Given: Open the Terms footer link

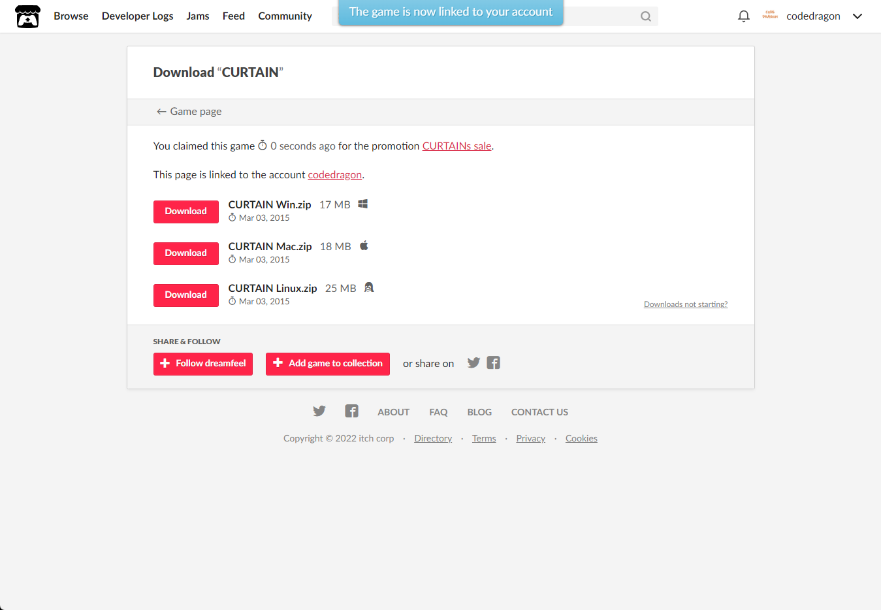Looking at the screenshot, I should click(x=484, y=439).
